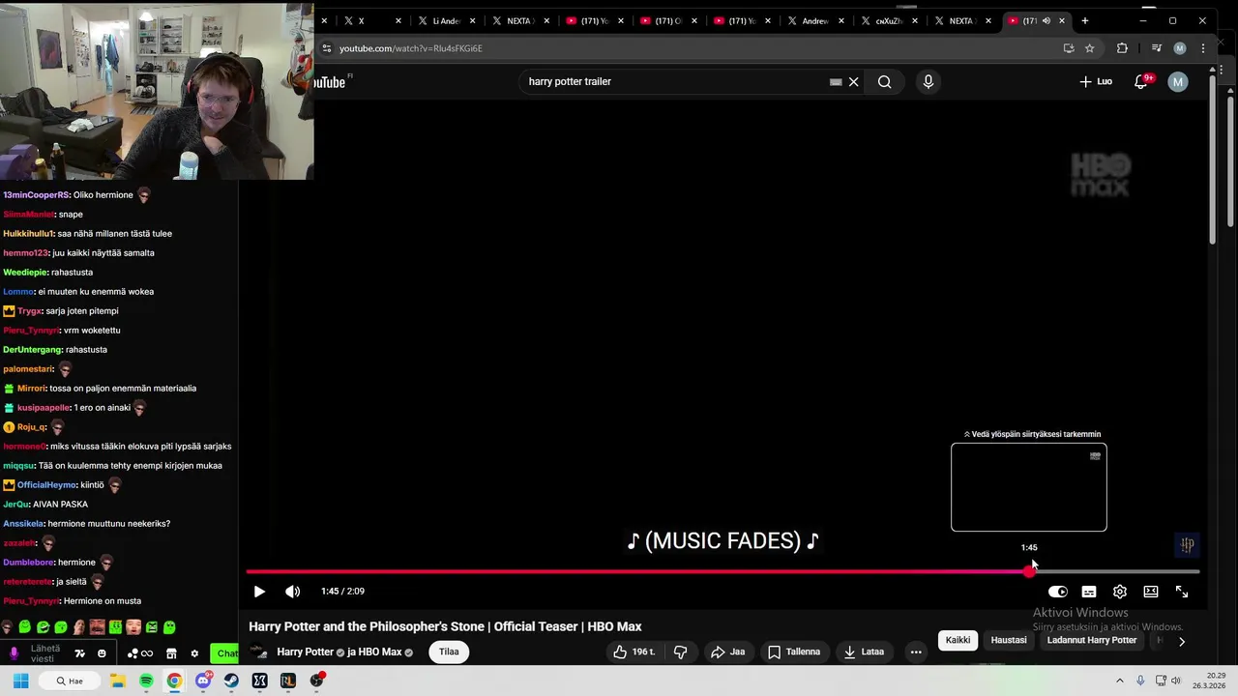Click the red progress bar scrubber
The height and width of the screenshot is (696, 1238).
[1029, 571]
